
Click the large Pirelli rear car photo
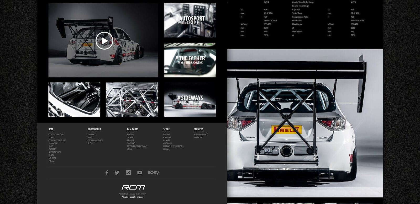pyautogui.click(x=305, y=123)
